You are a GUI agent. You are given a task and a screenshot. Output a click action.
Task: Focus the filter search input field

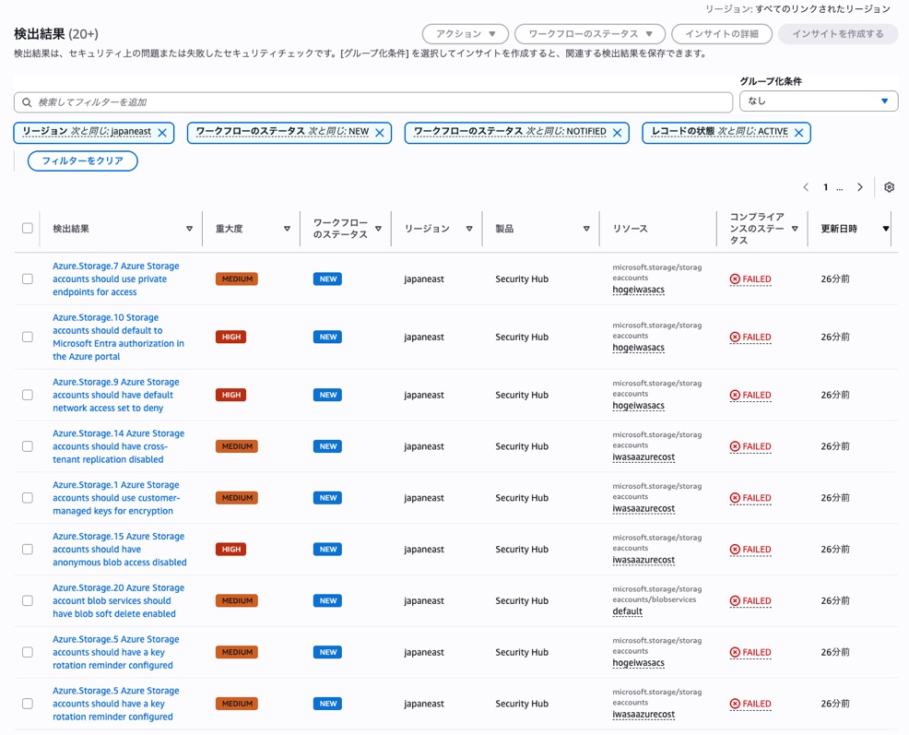pos(373,102)
